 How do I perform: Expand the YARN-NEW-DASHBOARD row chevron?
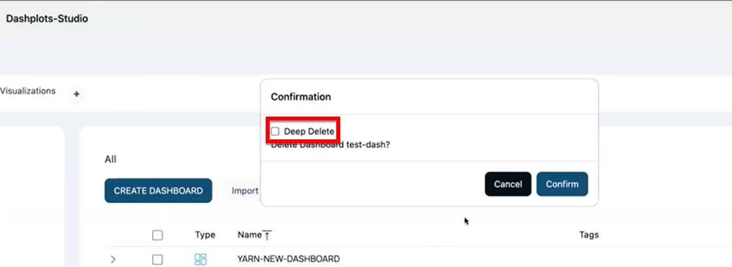coord(113,259)
